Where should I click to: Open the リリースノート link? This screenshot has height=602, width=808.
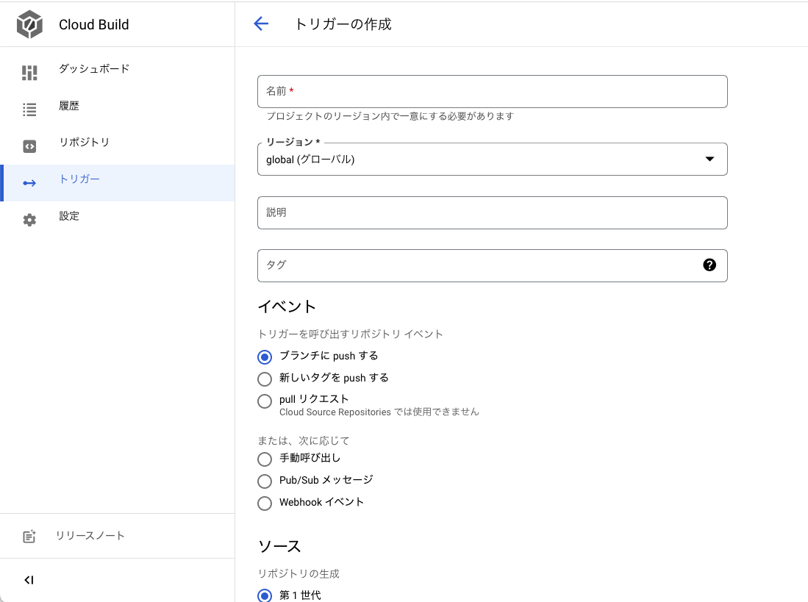click(x=90, y=536)
